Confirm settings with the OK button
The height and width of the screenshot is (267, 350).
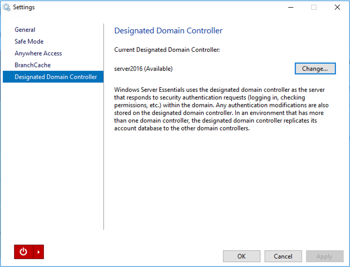click(x=241, y=257)
